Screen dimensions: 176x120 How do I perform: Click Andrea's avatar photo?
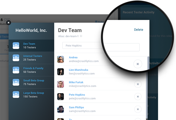60,59
